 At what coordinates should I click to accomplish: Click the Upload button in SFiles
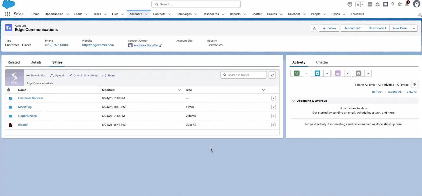click(x=57, y=76)
